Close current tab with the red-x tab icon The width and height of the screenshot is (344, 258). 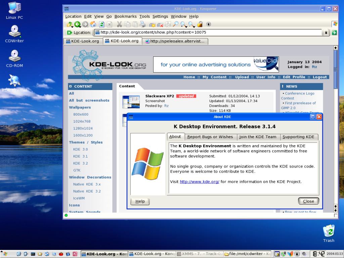tap(160, 25)
